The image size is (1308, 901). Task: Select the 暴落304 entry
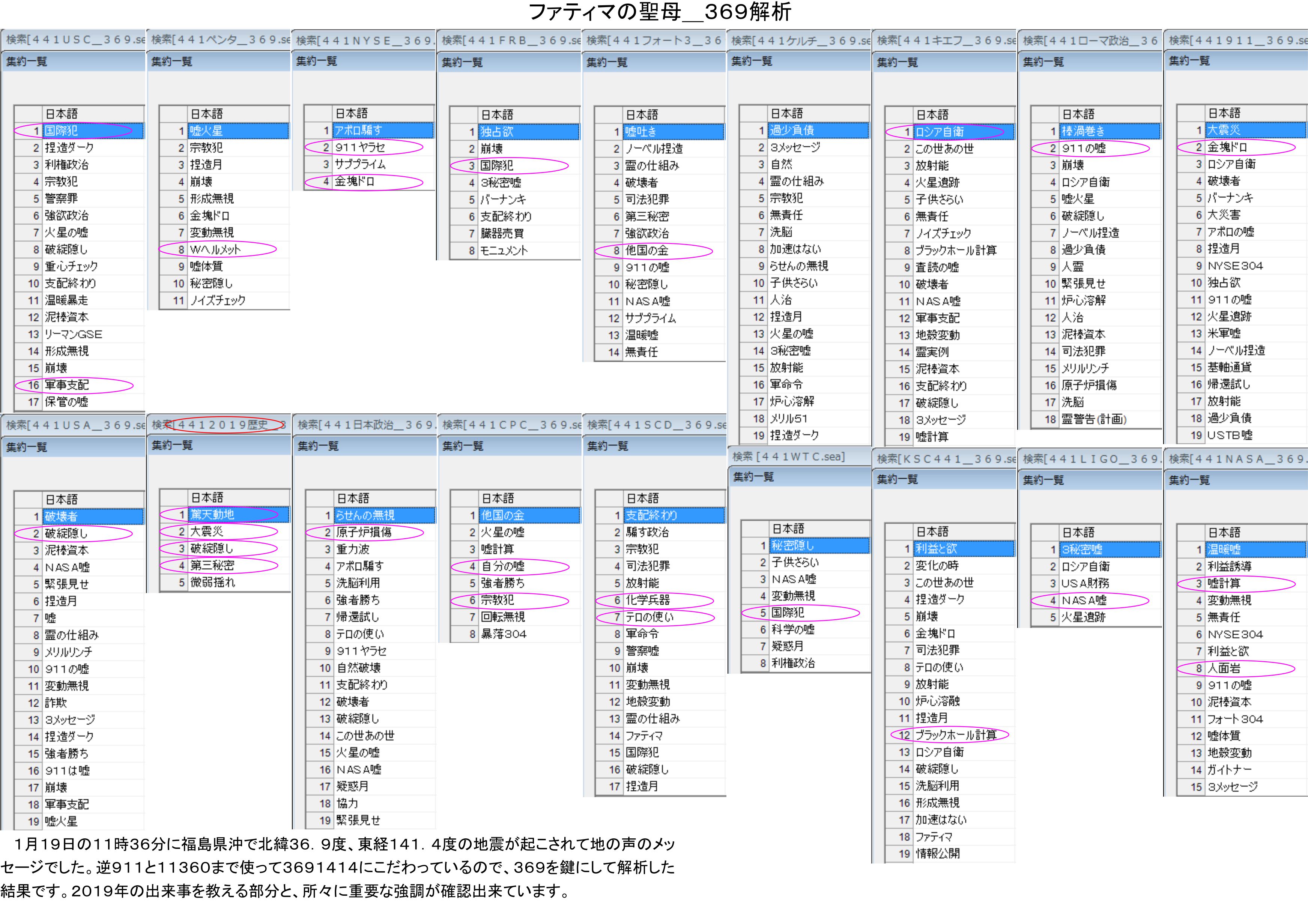(504, 634)
